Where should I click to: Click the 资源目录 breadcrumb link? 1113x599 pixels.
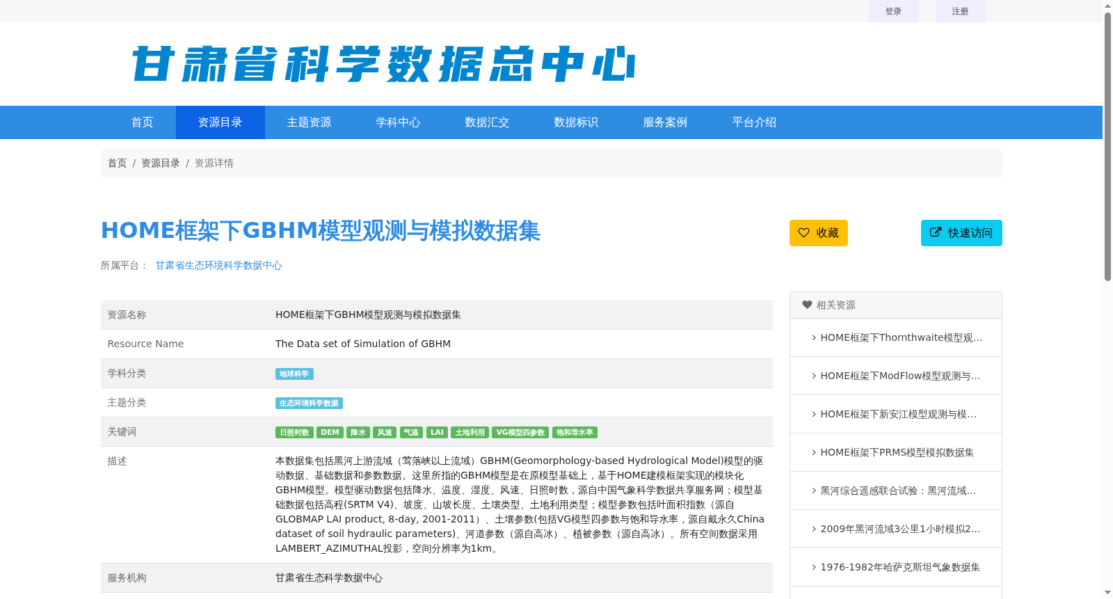[161, 163]
